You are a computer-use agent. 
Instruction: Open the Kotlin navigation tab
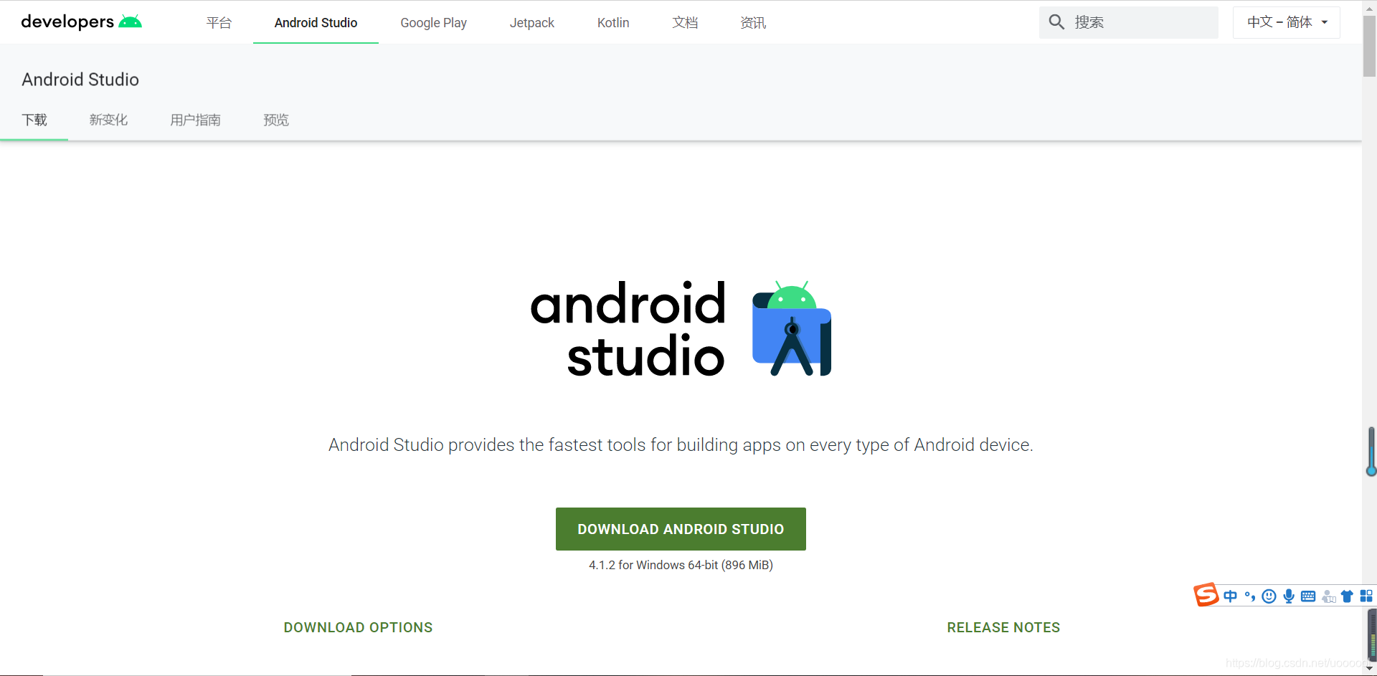(x=613, y=22)
